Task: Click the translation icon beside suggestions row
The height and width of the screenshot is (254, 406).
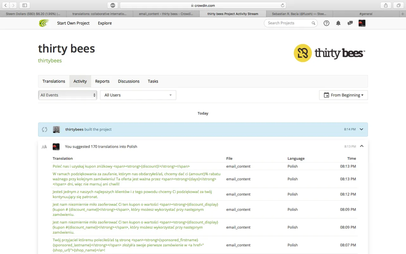Action: 44,147
